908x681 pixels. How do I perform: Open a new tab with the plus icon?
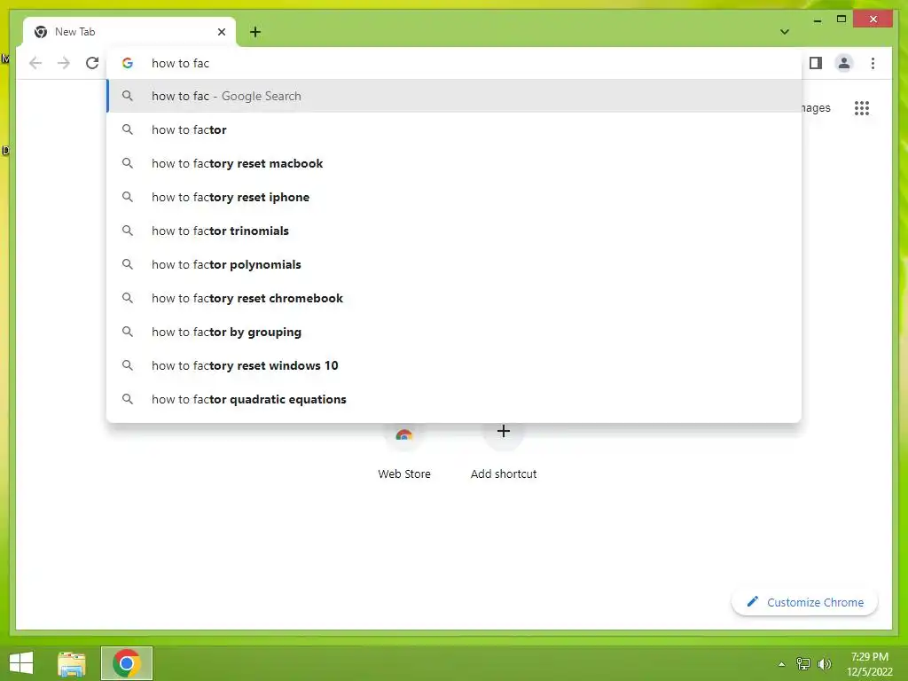255,32
